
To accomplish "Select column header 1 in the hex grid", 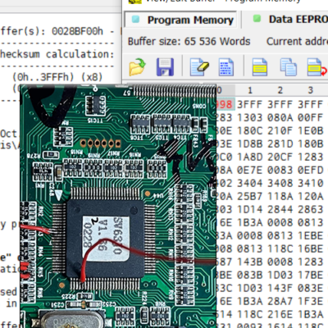I will pos(250,90).
